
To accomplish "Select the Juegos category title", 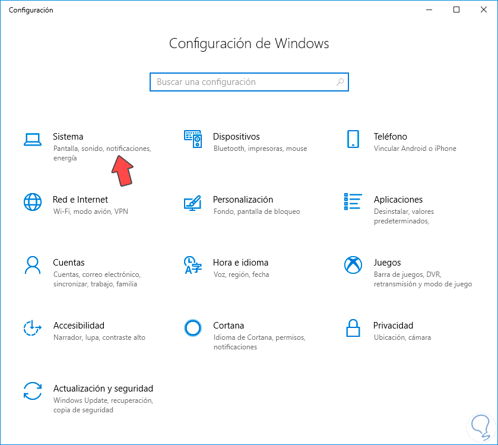I will [387, 263].
